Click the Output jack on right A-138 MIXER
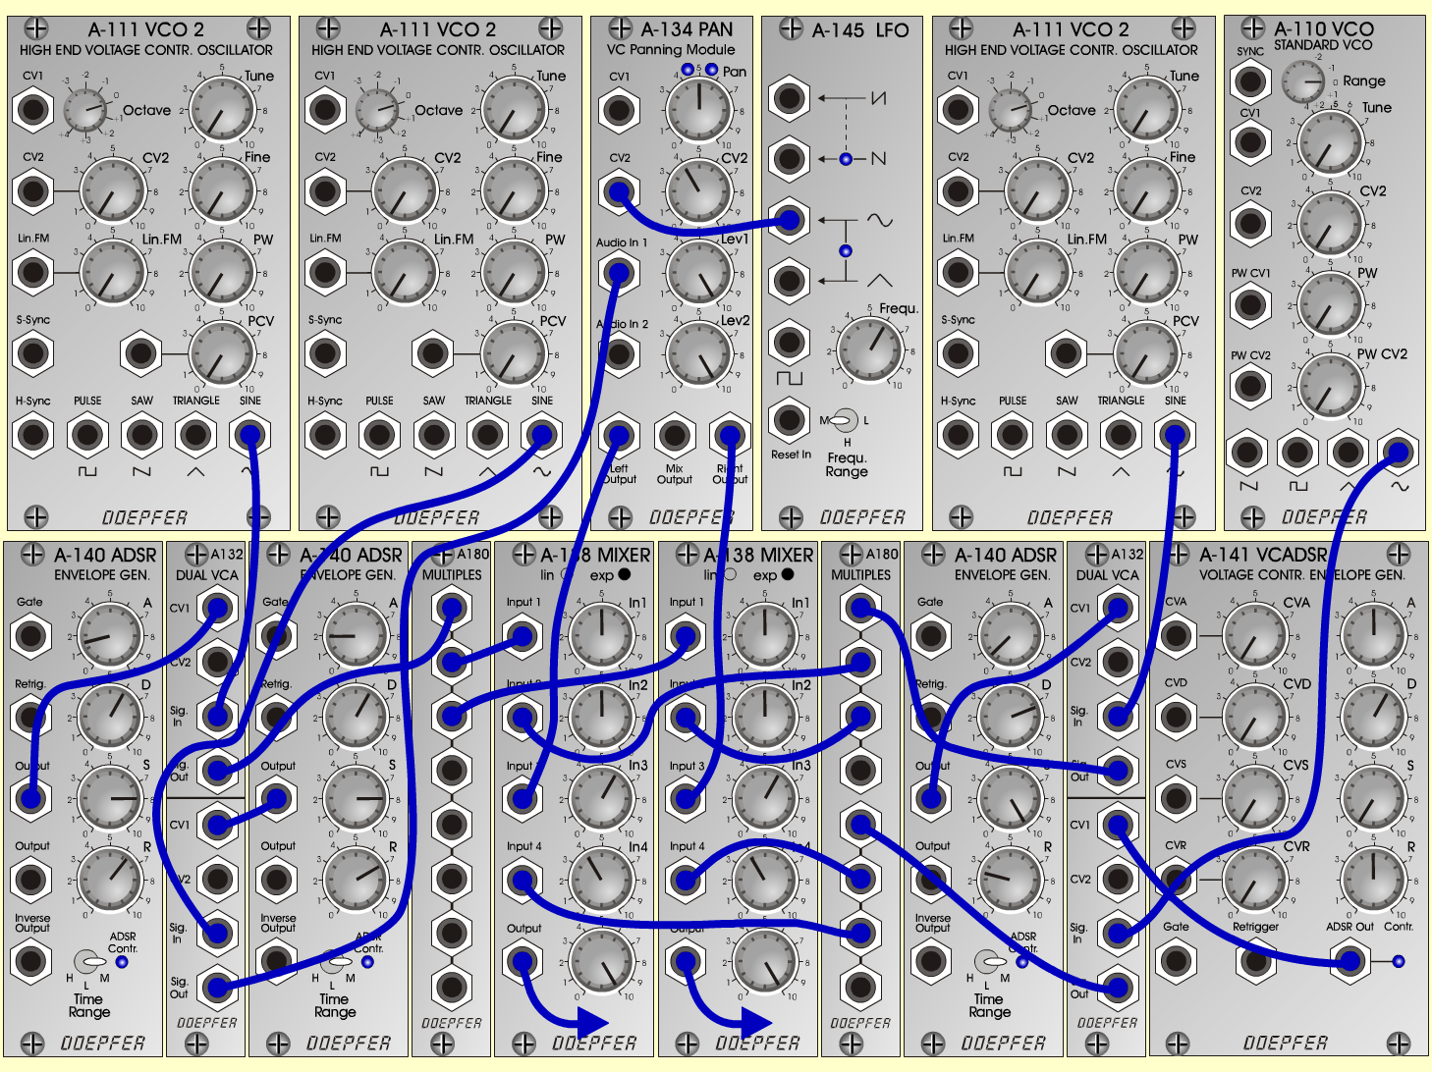 [686, 961]
